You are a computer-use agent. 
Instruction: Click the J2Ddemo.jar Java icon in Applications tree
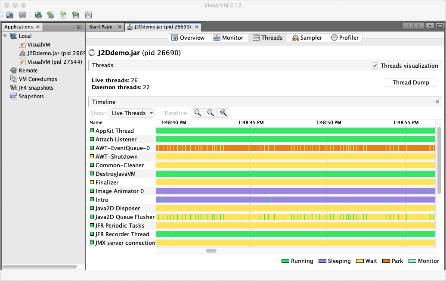22,53
